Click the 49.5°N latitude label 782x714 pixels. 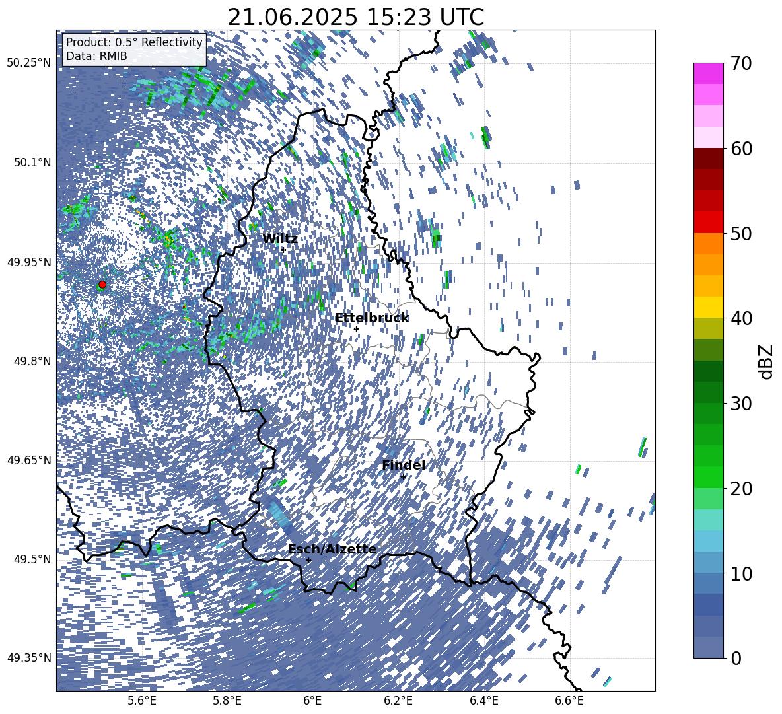[x=32, y=559]
